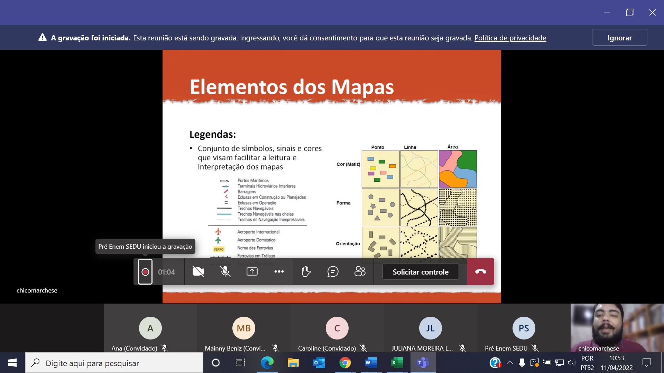Expand hidden system tray icons chevron

coord(510,363)
